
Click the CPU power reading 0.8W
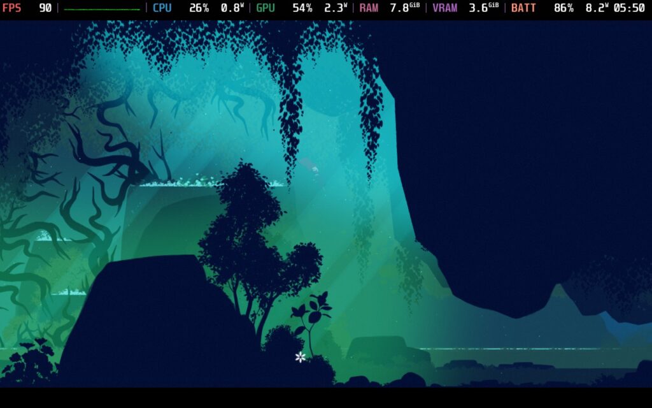(232, 8)
